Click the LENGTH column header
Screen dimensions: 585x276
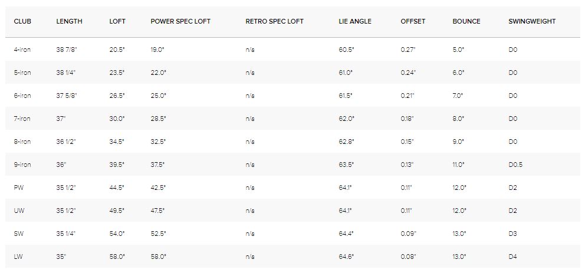point(69,21)
